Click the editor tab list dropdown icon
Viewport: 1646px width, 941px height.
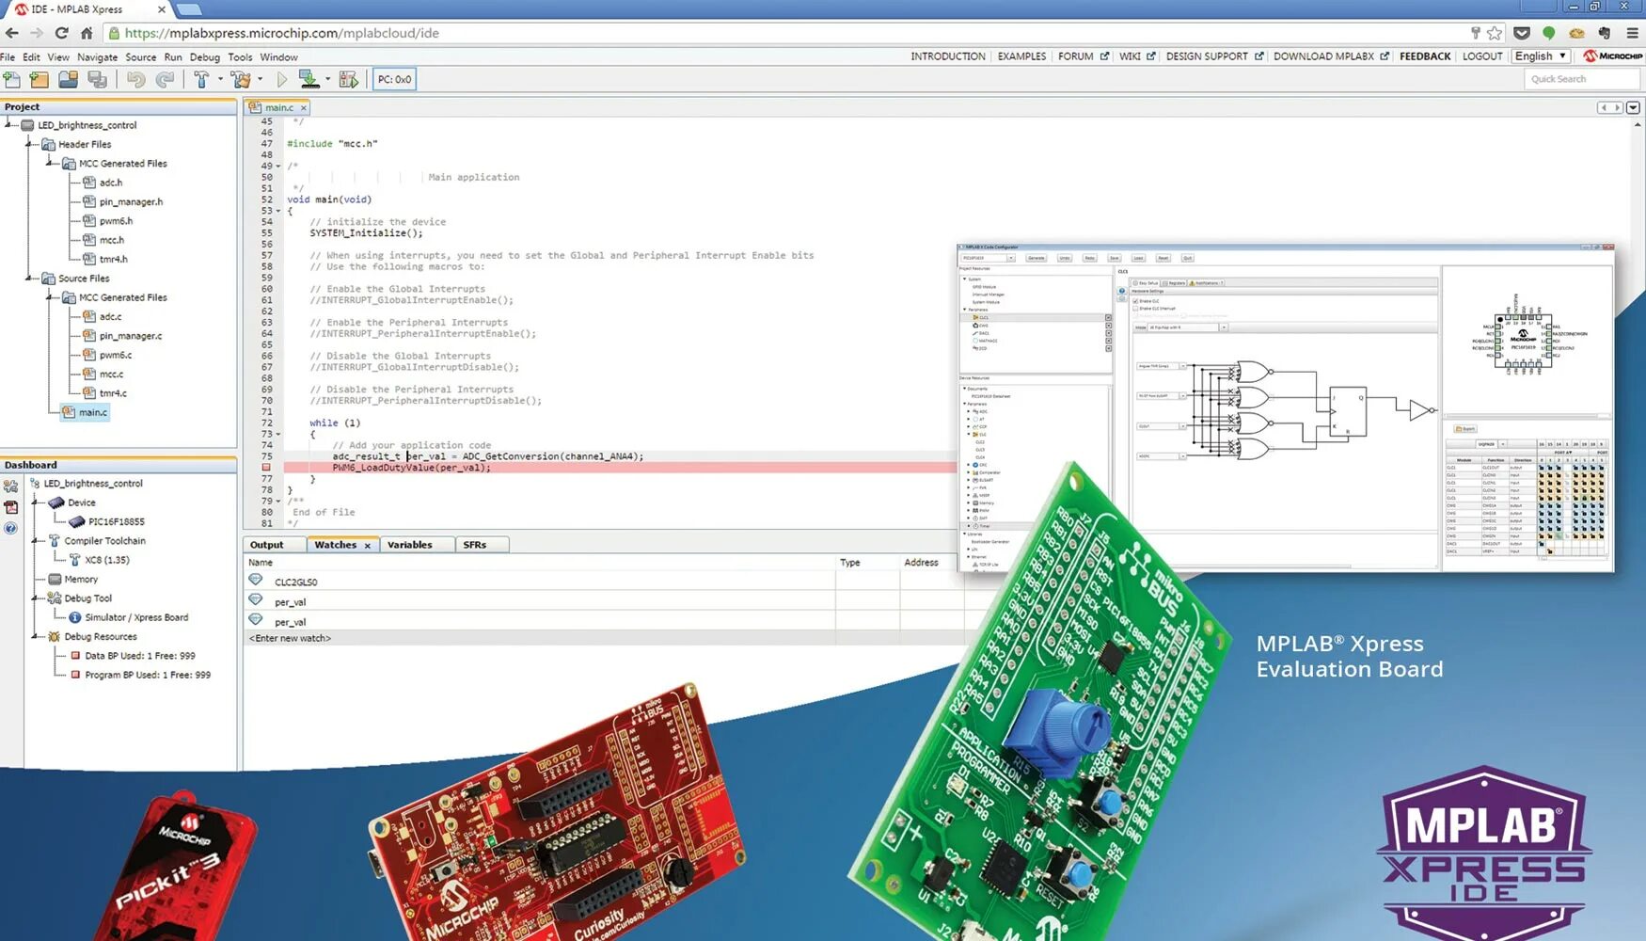click(x=1633, y=107)
